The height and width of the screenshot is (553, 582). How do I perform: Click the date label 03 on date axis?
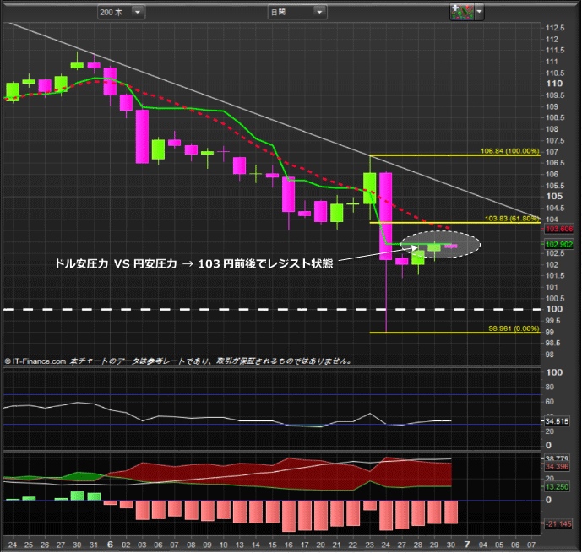coord(142,545)
